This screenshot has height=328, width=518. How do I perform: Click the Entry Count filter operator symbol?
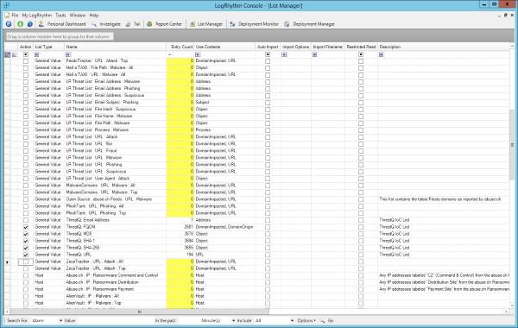(170, 54)
